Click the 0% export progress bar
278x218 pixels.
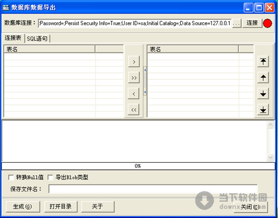click(x=138, y=166)
